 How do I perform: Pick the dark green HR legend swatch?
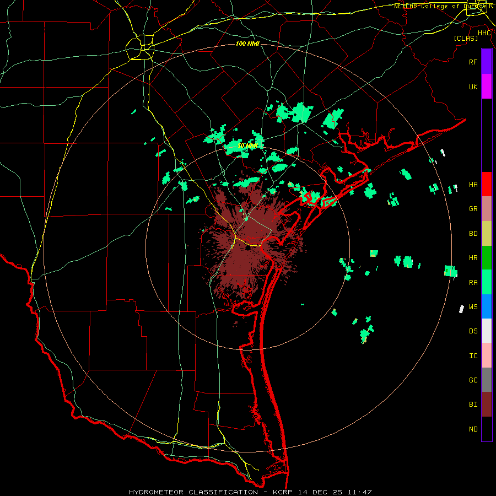(x=487, y=258)
